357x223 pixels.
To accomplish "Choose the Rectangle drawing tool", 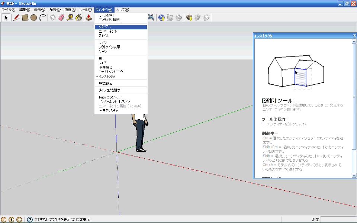I will tap(25, 17).
